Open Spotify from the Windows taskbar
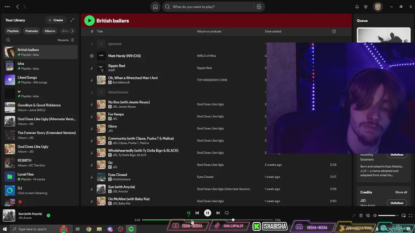This screenshot has width=415, height=233. click(x=131, y=229)
